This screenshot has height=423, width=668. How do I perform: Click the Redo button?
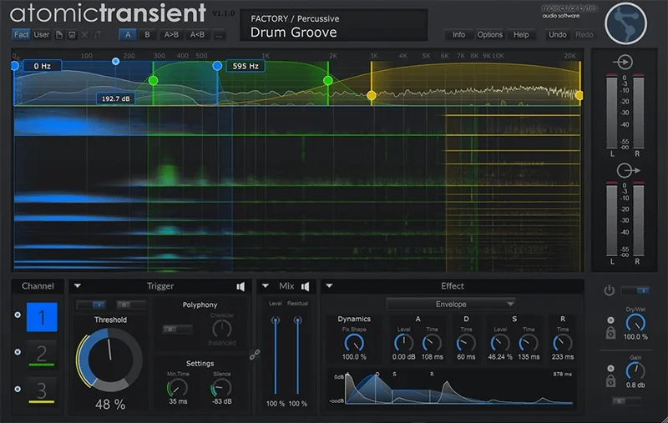(x=584, y=35)
